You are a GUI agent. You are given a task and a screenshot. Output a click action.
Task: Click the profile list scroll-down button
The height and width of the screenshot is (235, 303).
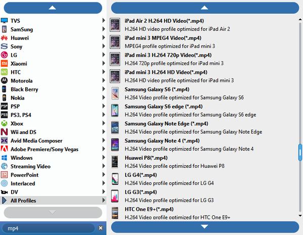205,227
